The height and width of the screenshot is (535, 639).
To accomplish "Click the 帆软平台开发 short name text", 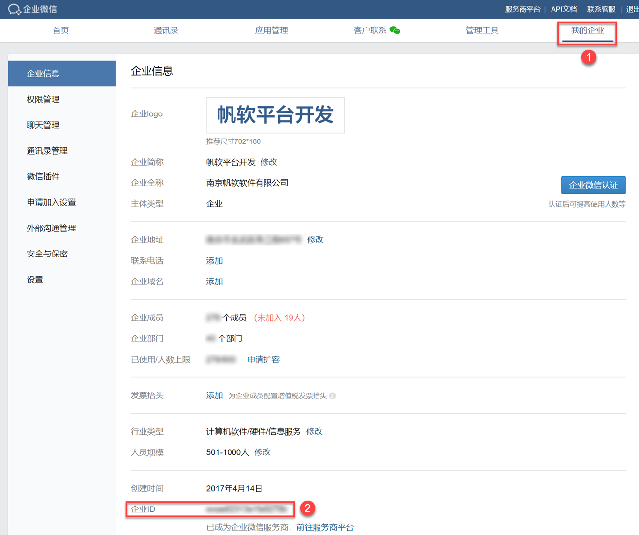I will (231, 162).
